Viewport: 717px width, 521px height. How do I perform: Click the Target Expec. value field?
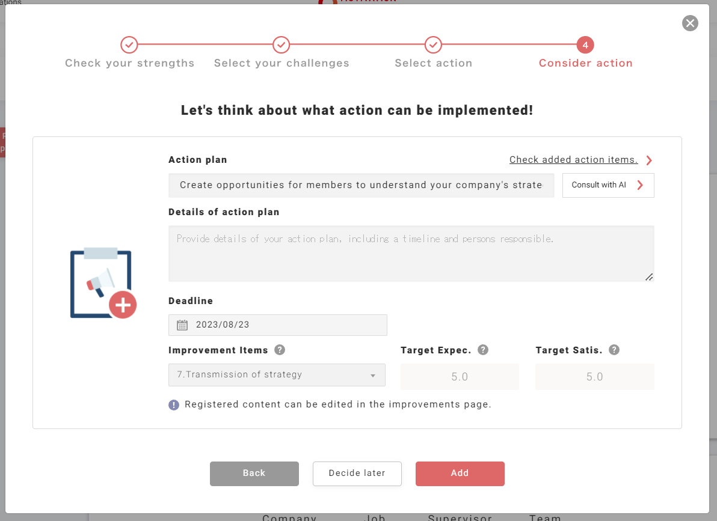point(460,377)
